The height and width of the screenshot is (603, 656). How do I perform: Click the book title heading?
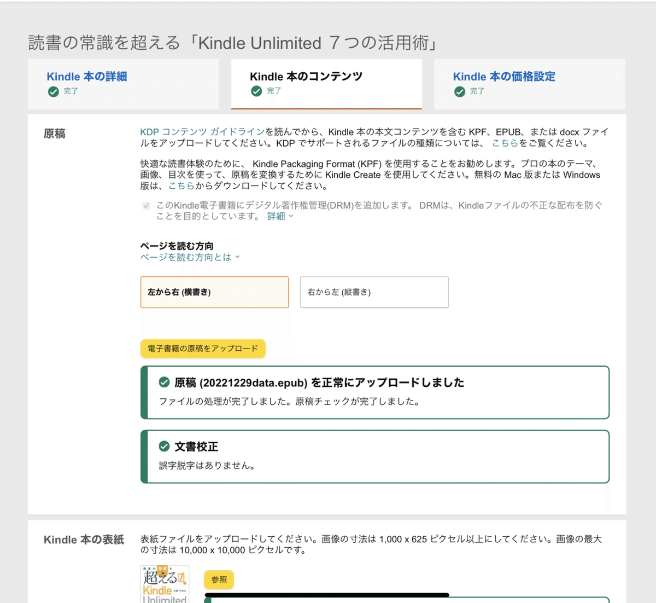click(x=233, y=43)
